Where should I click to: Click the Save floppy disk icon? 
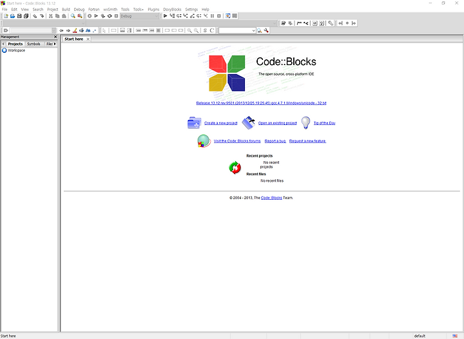[19, 16]
